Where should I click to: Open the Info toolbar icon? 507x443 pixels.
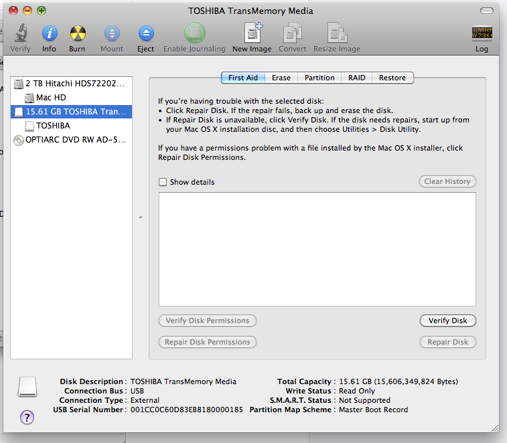click(50, 33)
